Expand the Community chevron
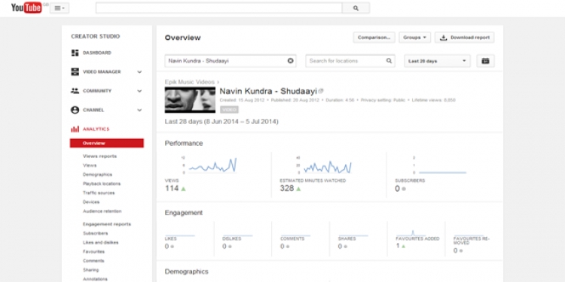565x282 pixels. [x=139, y=91]
